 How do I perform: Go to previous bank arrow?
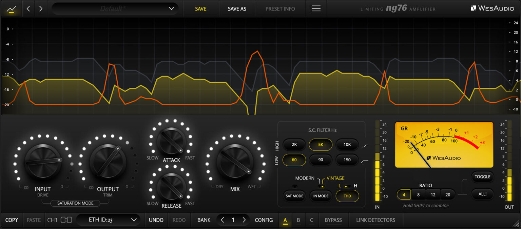click(223, 220)
